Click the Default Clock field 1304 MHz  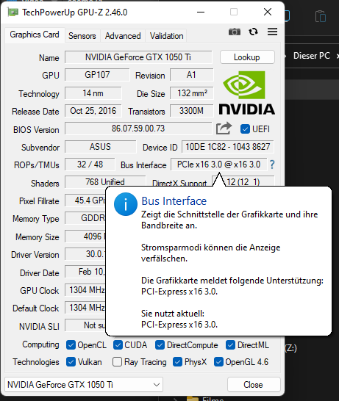85,308
